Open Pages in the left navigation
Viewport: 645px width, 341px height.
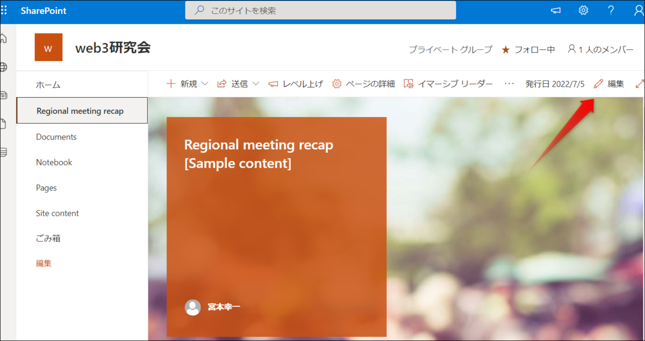click(46, 188)
